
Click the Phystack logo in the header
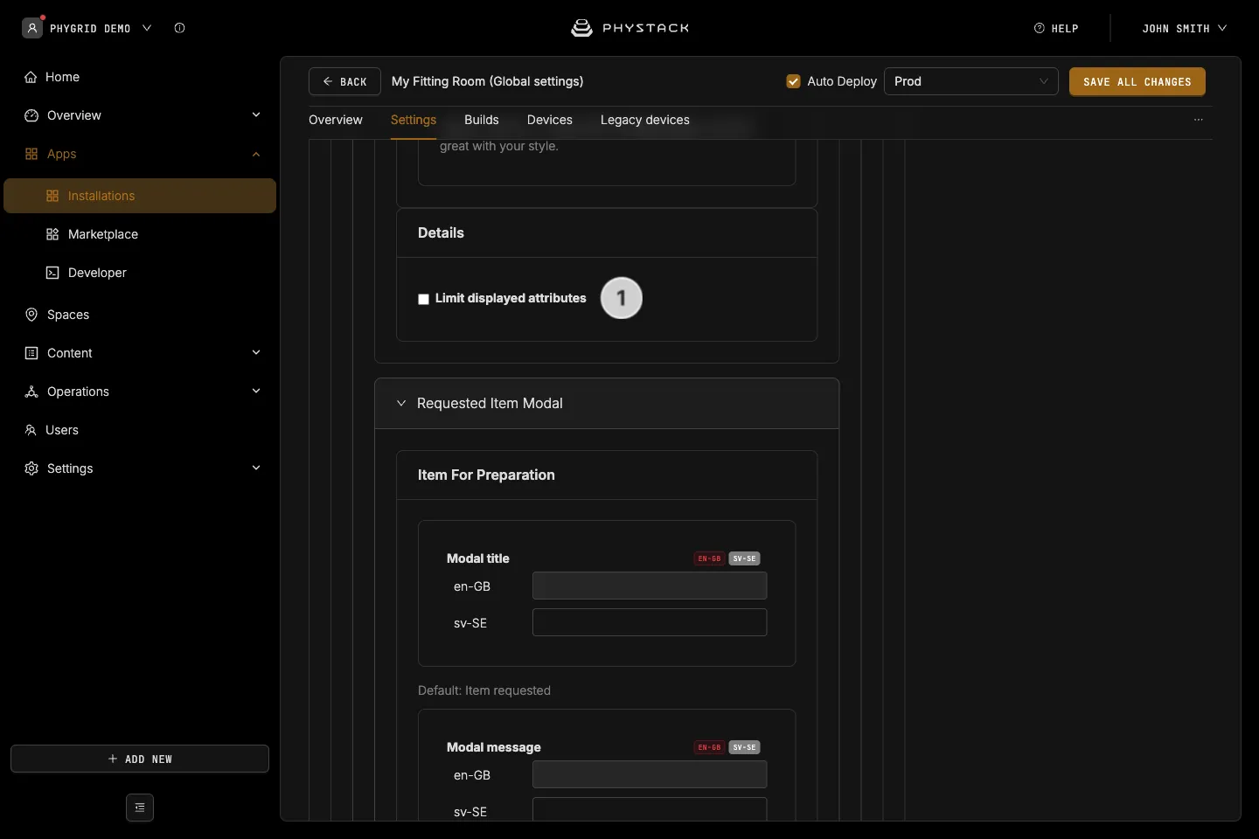(629, 28)
